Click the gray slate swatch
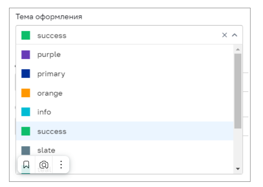Screen dimensions: 263x187 [26, 150]
